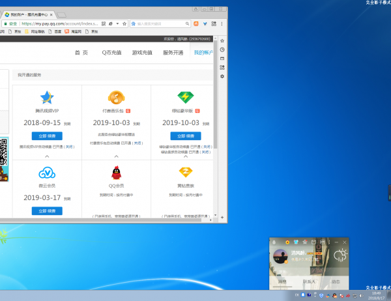Click the QQ penguin icon in system tray
This screenshot has width=391, height=301.
335,296
